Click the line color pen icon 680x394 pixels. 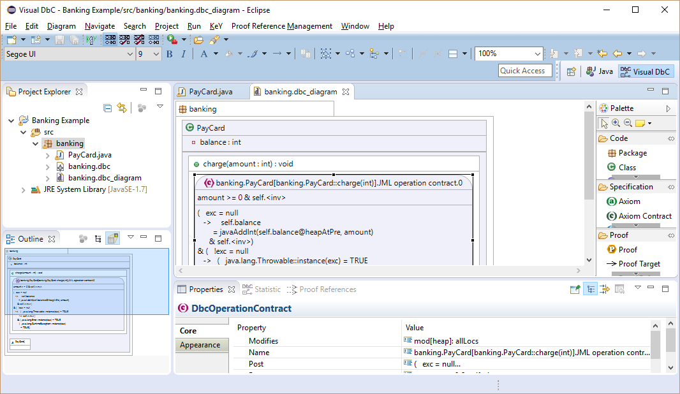[x=253, y=54]
